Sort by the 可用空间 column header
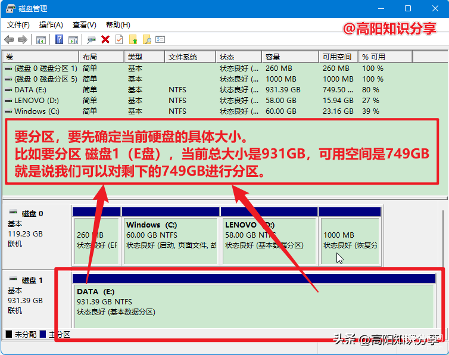This screenshot has width=449, height=355. [339, 57]
